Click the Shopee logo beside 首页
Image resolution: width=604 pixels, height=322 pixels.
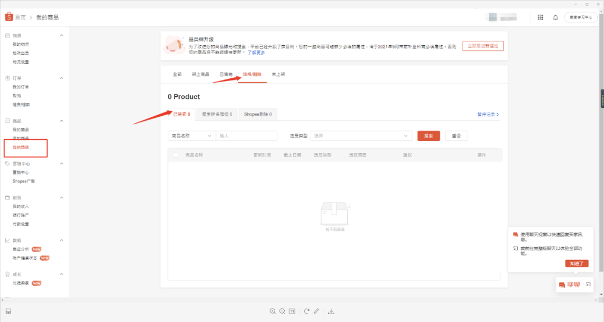click(x=8, y=17)
